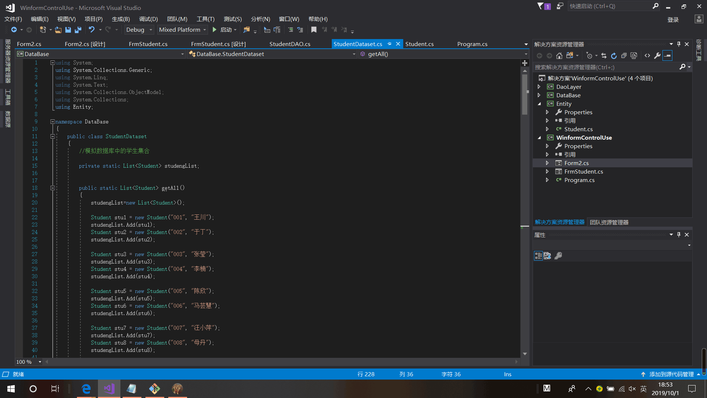Click Collapse All icon in Solution Explorer

click(x=624, y=56)
